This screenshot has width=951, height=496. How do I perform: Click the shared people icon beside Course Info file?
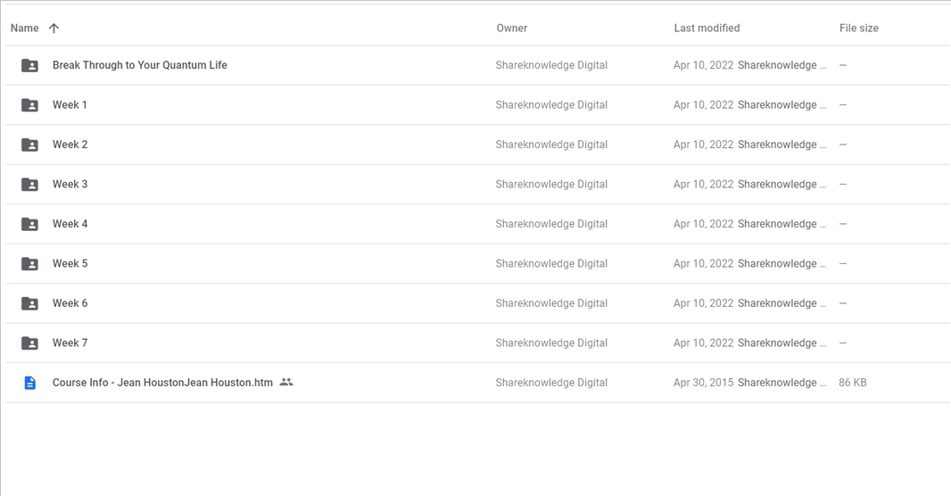pos(286,382)
